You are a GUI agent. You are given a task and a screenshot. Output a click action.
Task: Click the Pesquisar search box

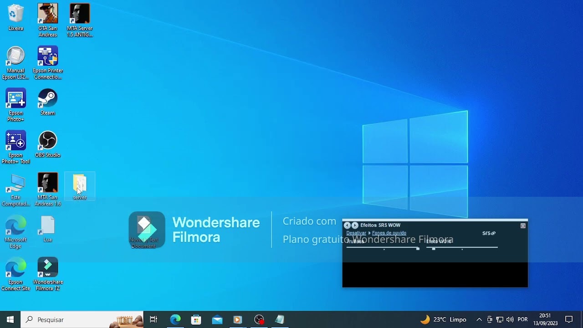82,319
